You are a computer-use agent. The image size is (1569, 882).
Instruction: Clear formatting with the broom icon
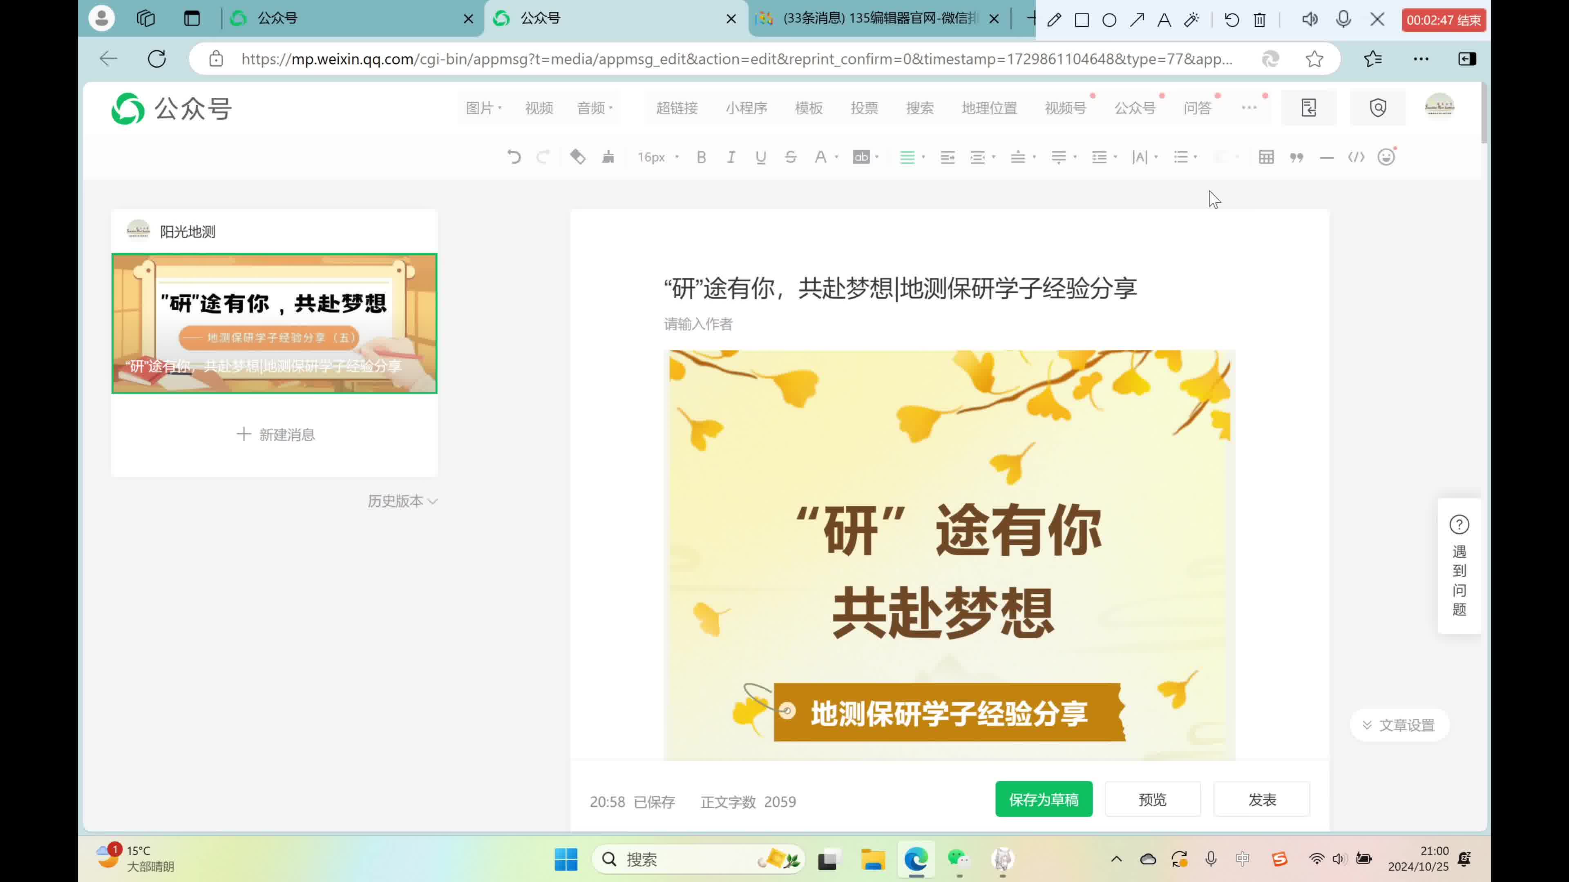click(608, 157)
